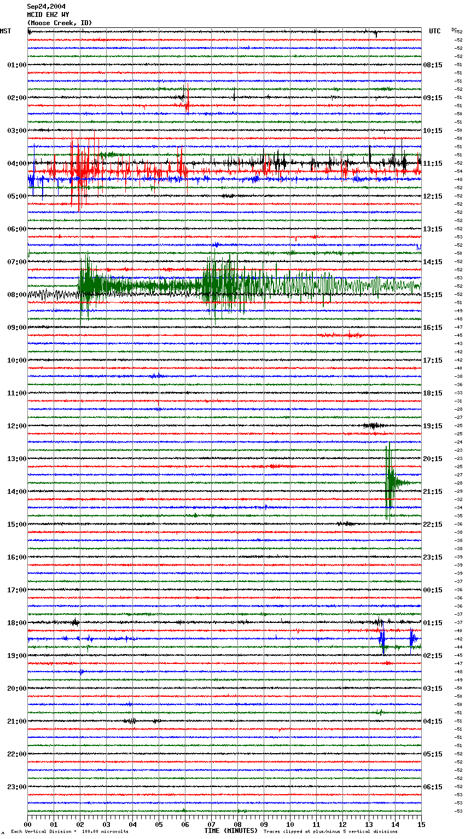The height and width of the screenshot is (839, 465).
Task: Click the 15:15 UTC time label
Action: click(433, 295)
